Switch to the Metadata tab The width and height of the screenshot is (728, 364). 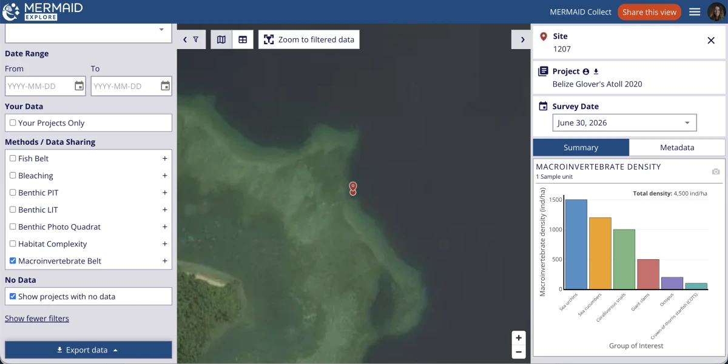point(677,147)
